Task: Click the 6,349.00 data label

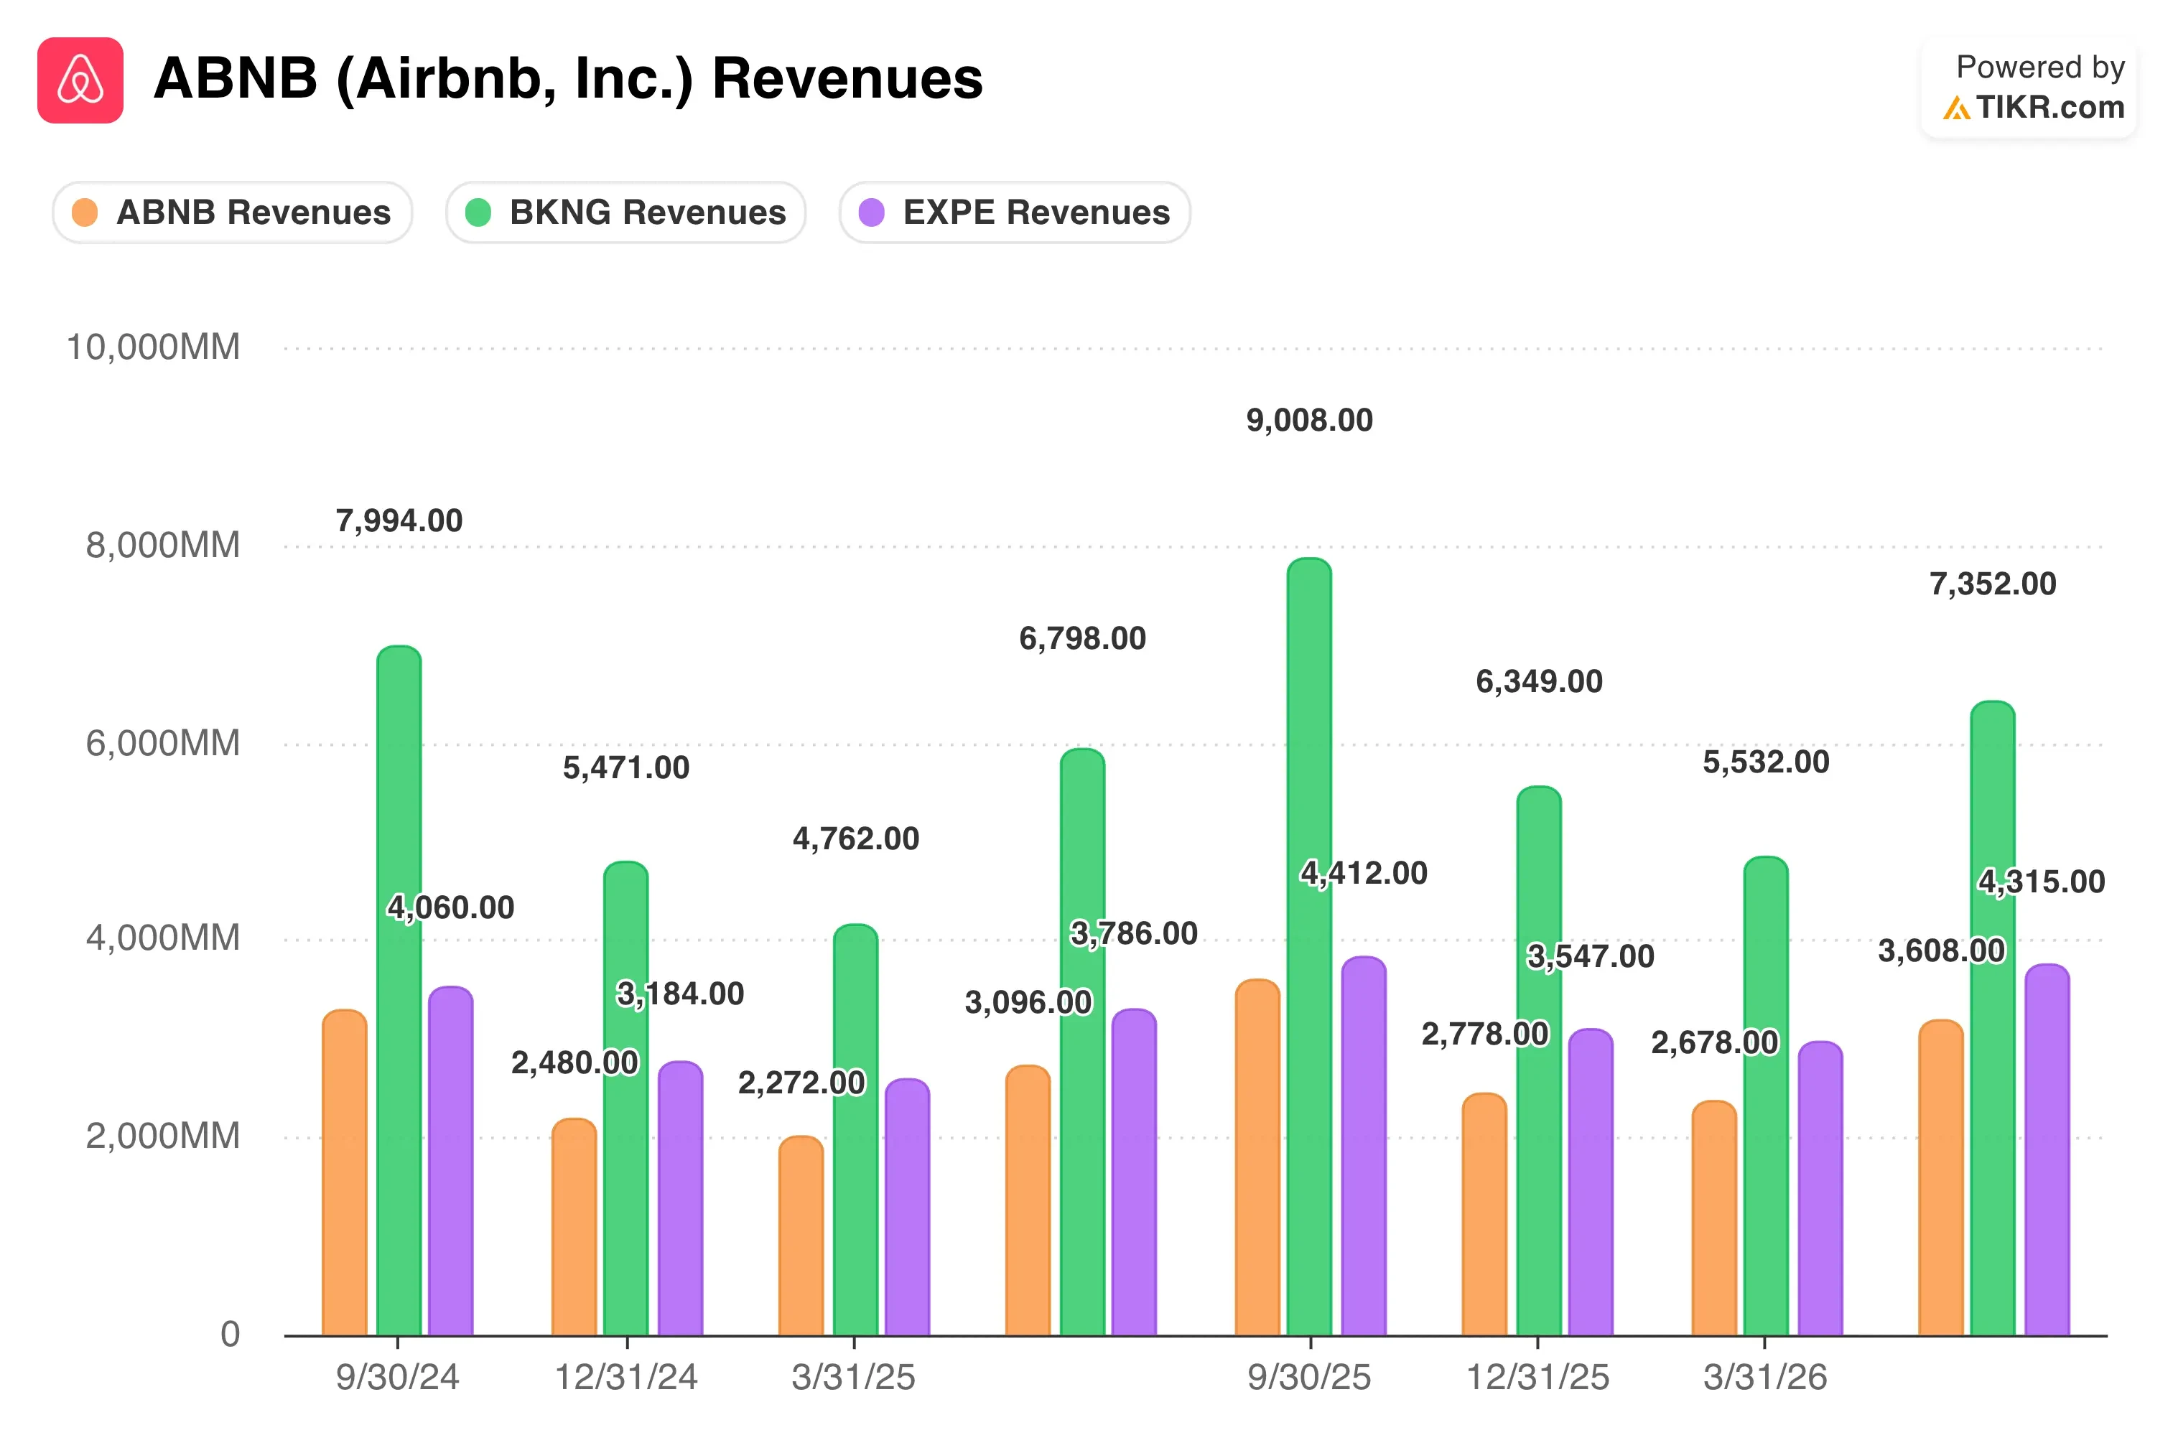Action: [1540, 681]
